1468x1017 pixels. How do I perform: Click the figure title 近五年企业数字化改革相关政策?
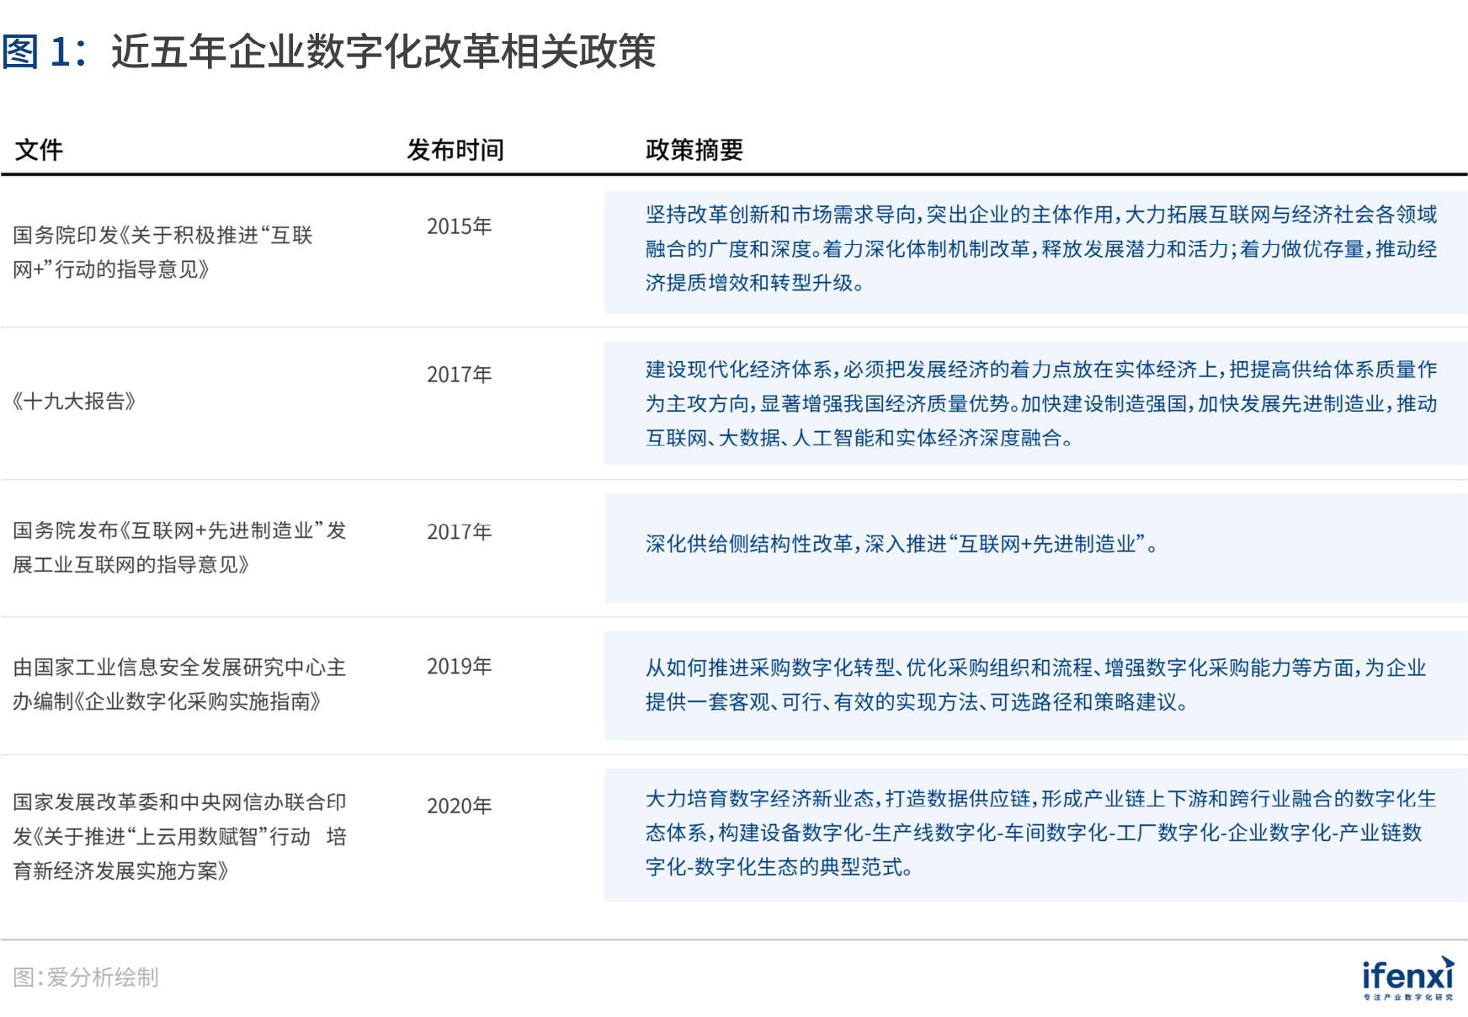click(384, 51)
